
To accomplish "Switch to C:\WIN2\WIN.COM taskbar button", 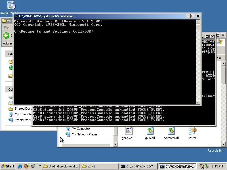I will click(x=139, y=166).
